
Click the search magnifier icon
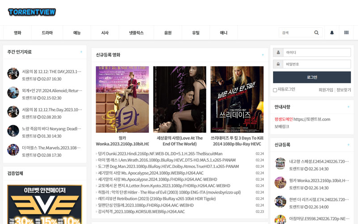click(x=316, y=33)
